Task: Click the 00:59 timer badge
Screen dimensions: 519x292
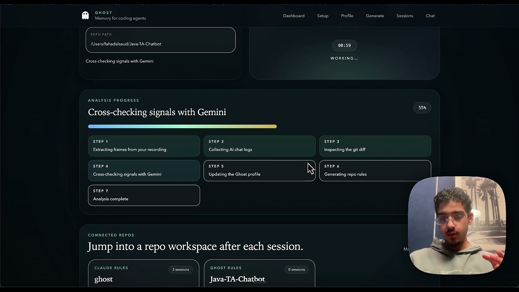Action: click(x=344, y=45)
